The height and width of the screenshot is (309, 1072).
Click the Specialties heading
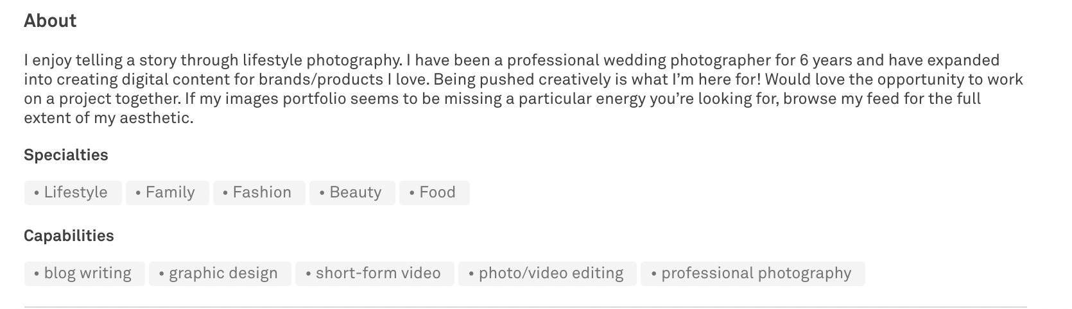coord(66,155)
